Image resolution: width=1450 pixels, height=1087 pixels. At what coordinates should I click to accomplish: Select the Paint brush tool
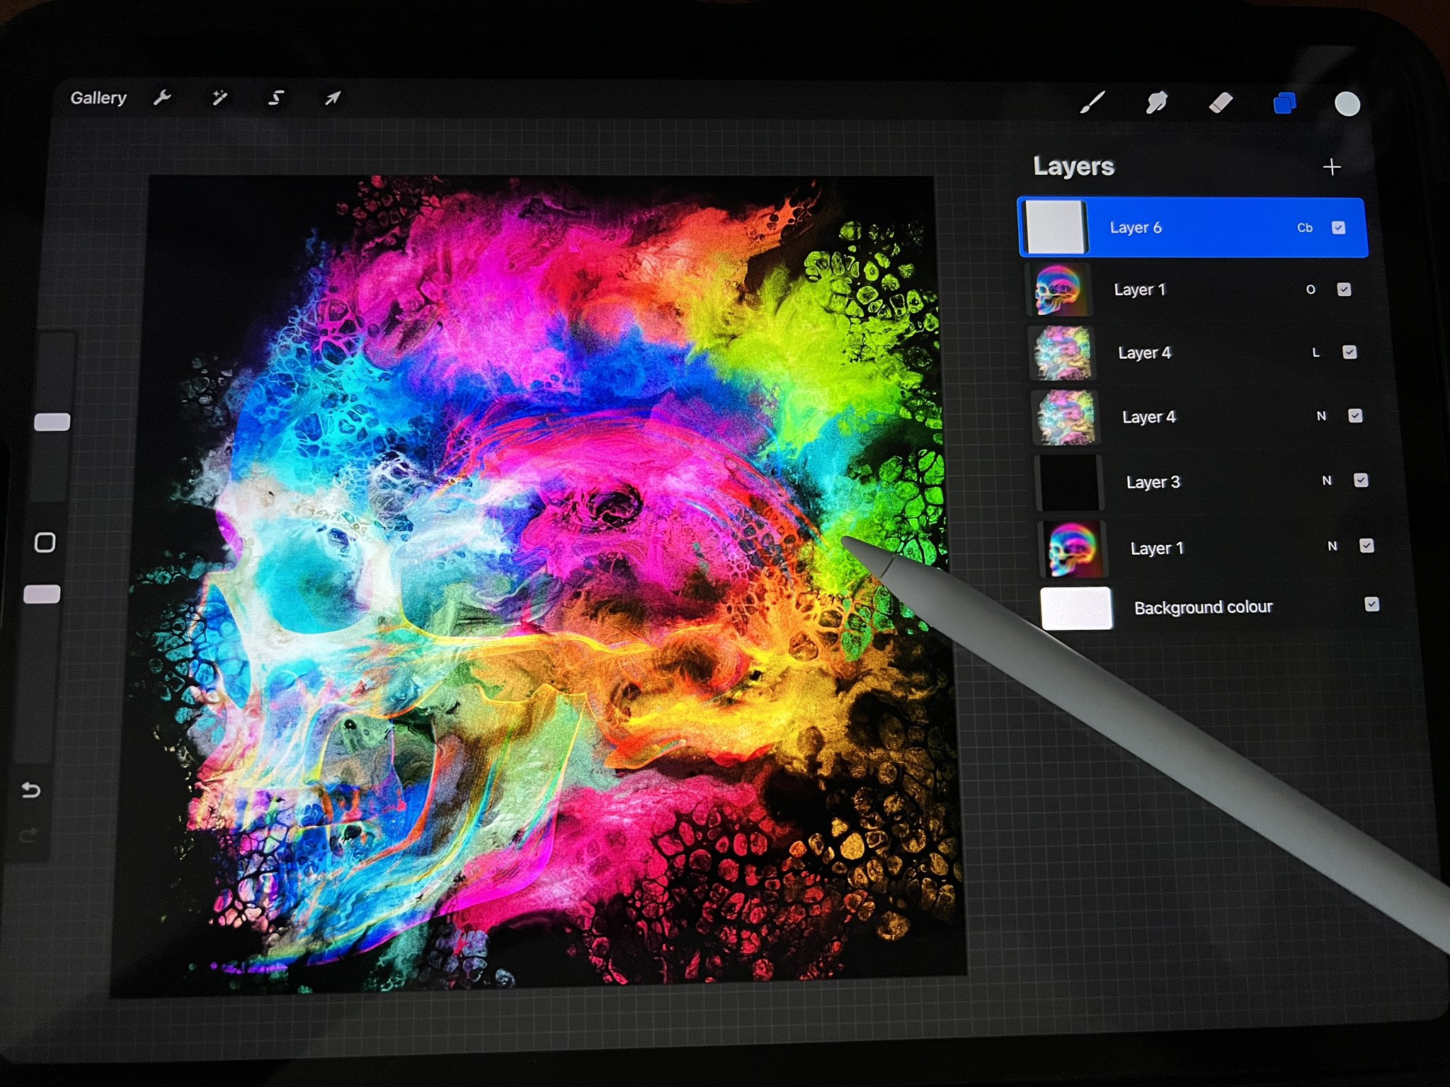[x=1093, y=103]
